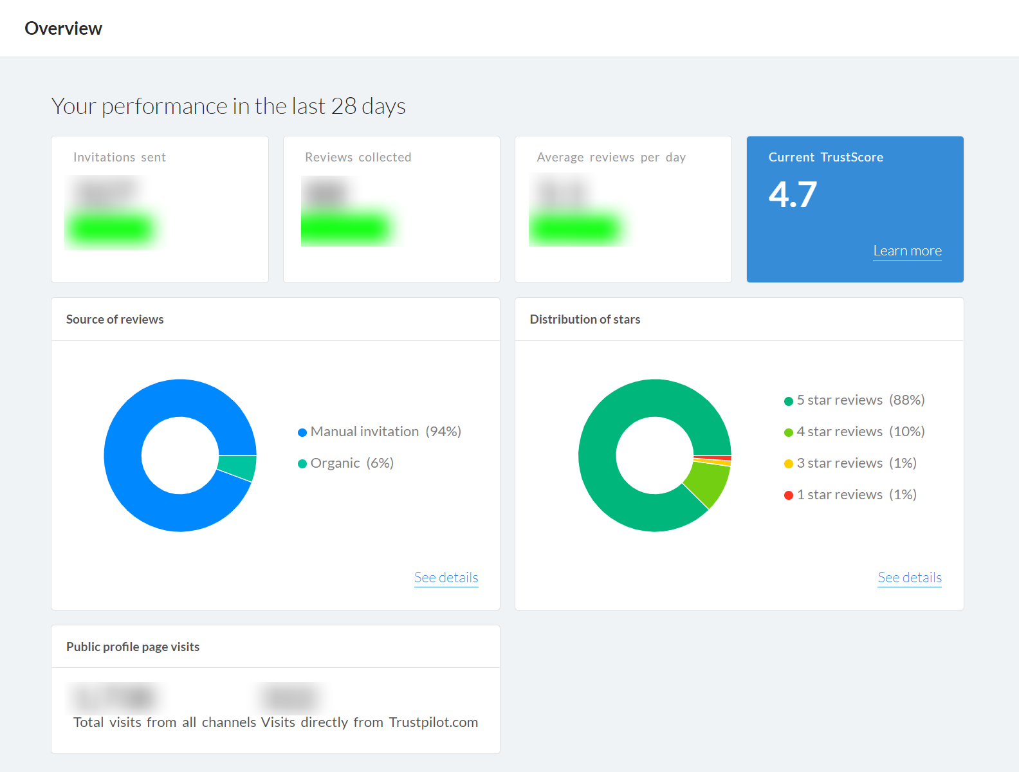Viewport: 1019px width, 772px height.
Task: Click the teal Organic legend dot
Action: coord(302,464)
